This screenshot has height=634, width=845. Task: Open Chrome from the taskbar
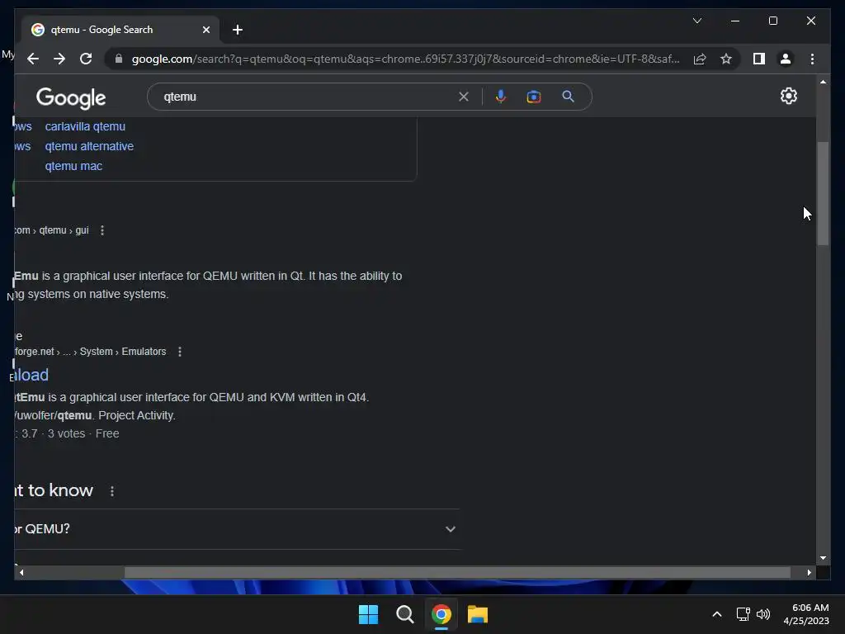(x=441, y=614)
